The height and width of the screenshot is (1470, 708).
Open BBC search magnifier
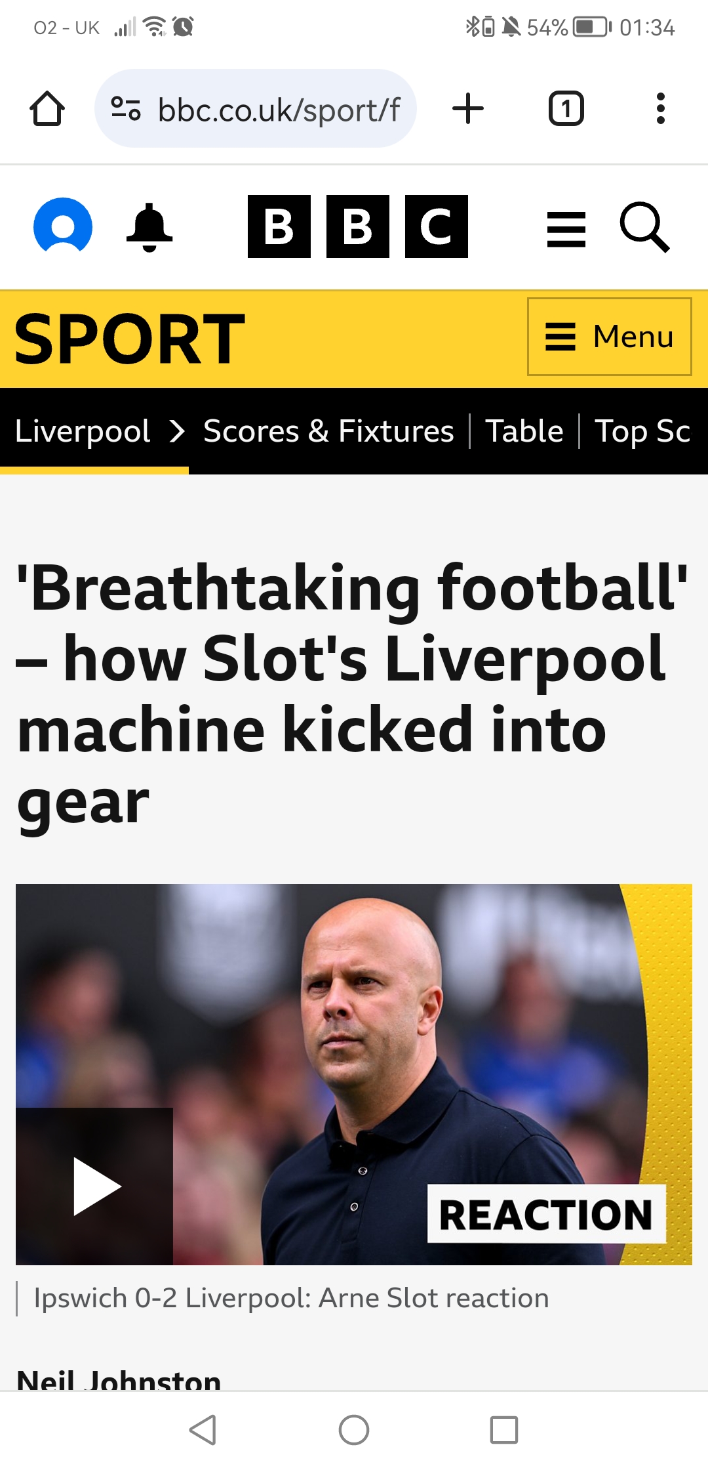click(x=644, y=227)
